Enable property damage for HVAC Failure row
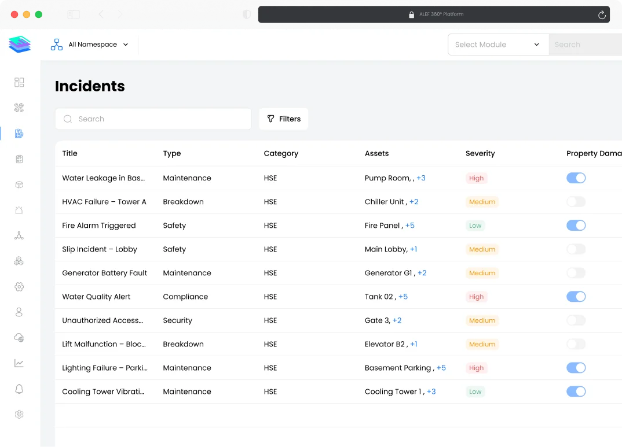 pos(576,202)
